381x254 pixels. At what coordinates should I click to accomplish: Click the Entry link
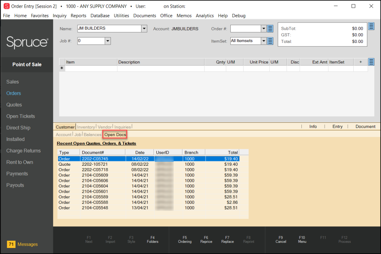[x=338, y=126]
